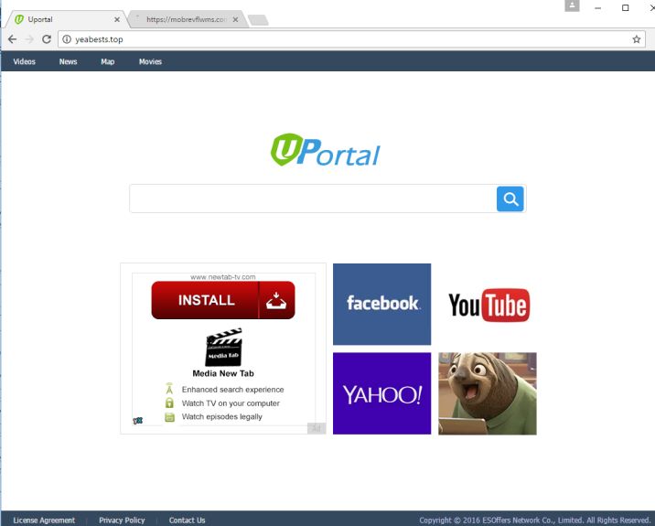Viewport: 655px width, 526px height.
Task: Click the blue search magnifier button
Action: pyautogui.click(x=510, y=199)
